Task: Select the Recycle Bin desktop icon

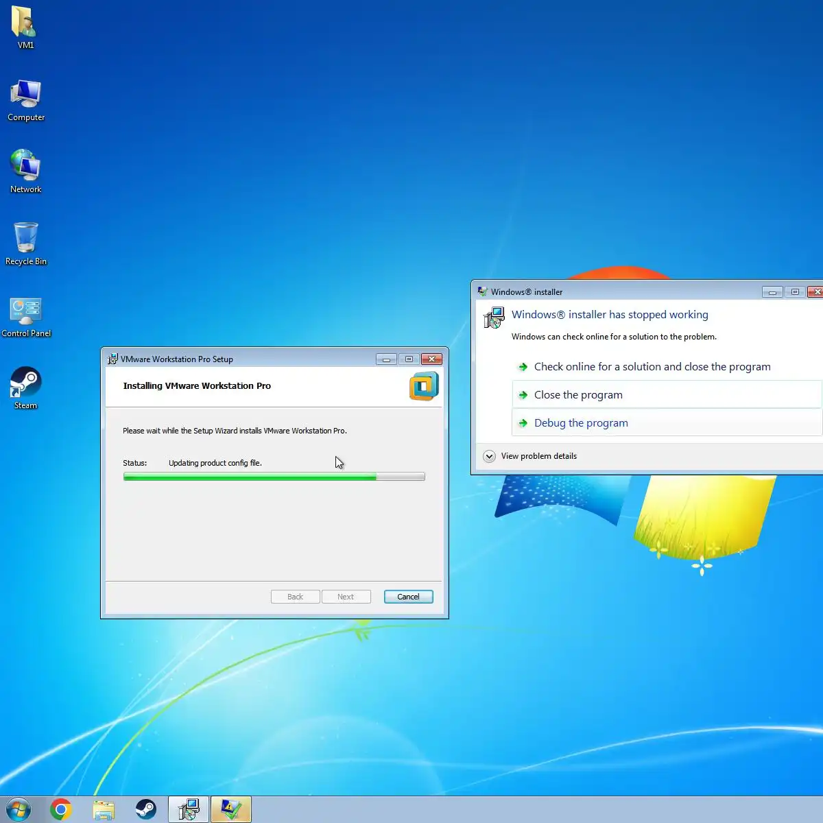Action: tap(26, 243)
